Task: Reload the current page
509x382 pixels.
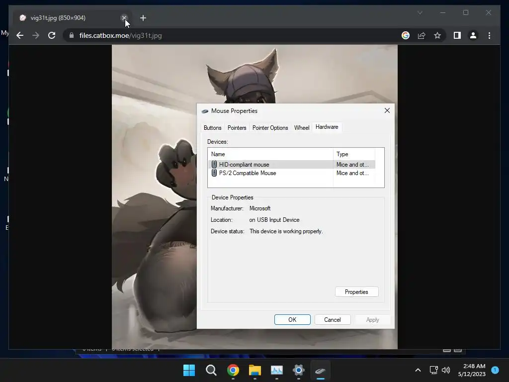Action: [x=52, y=35]
